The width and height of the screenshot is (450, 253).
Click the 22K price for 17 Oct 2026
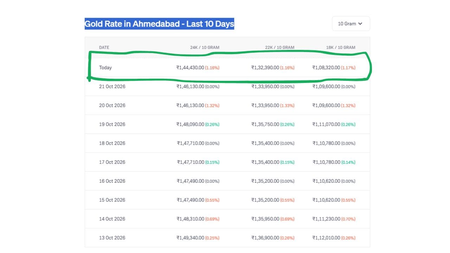[x=265, y=162]
